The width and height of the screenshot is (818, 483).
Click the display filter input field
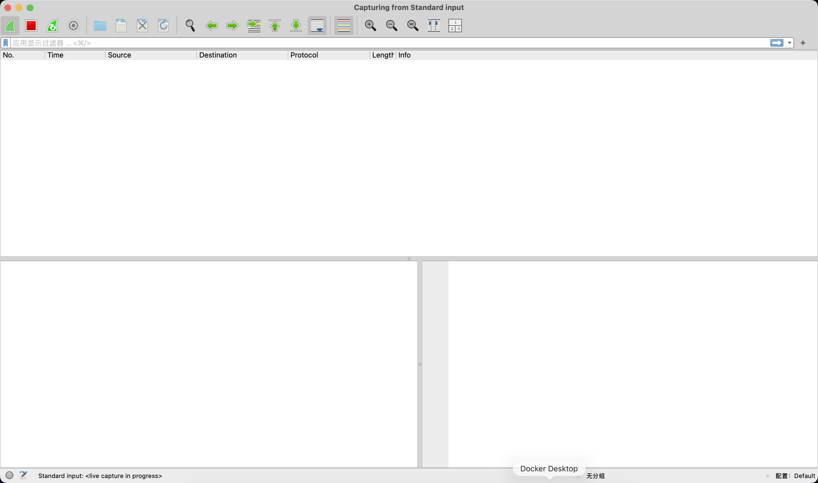pyautogui.click(x=391, y=43)
